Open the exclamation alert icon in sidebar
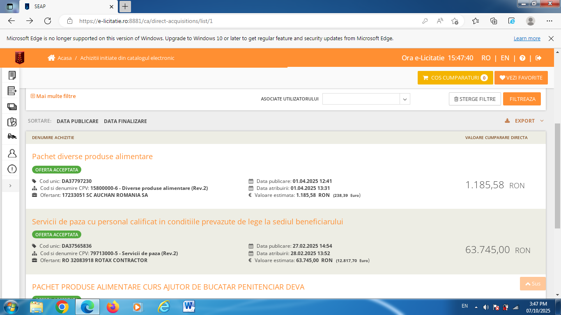This screenshot has width=561, height=315. [x=12, y=169]
